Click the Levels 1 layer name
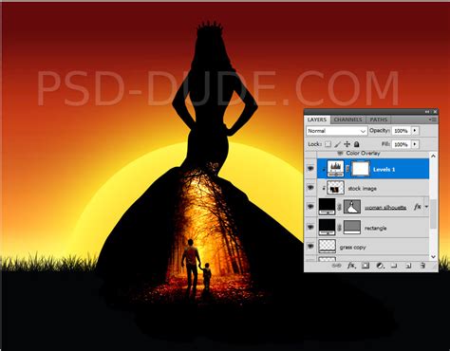Viewport: 450px width, 351px height. (x=384, y=170)
